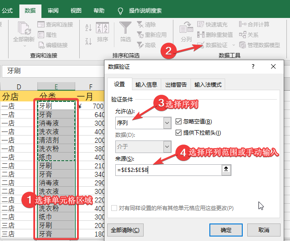Click the lightbulb Tell Me icon

point(120,11)
